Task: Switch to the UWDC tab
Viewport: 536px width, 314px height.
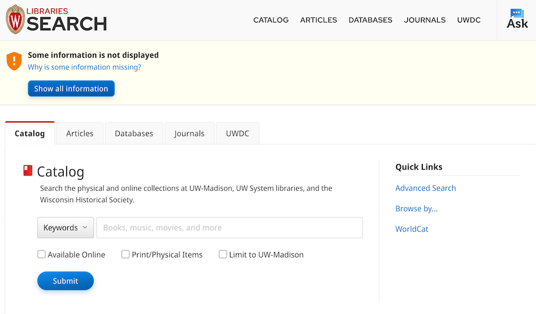Action: point(238,133)
